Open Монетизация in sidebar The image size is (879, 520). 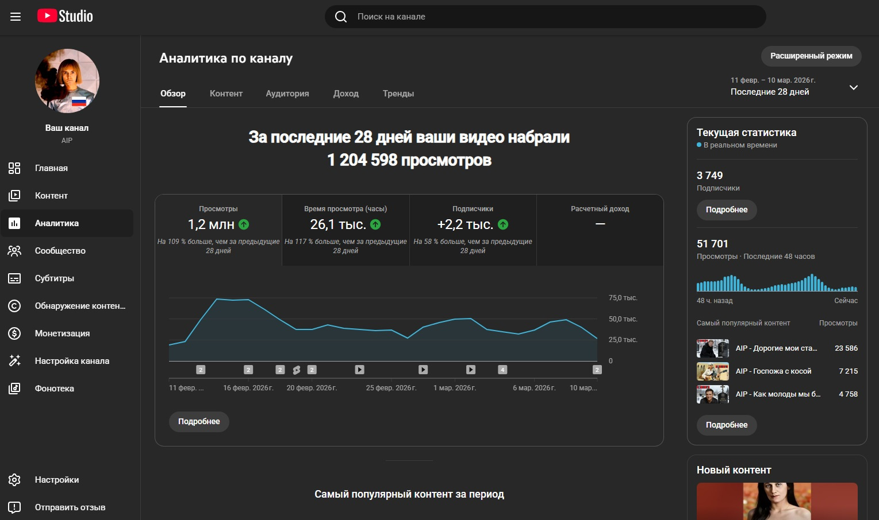62,333
